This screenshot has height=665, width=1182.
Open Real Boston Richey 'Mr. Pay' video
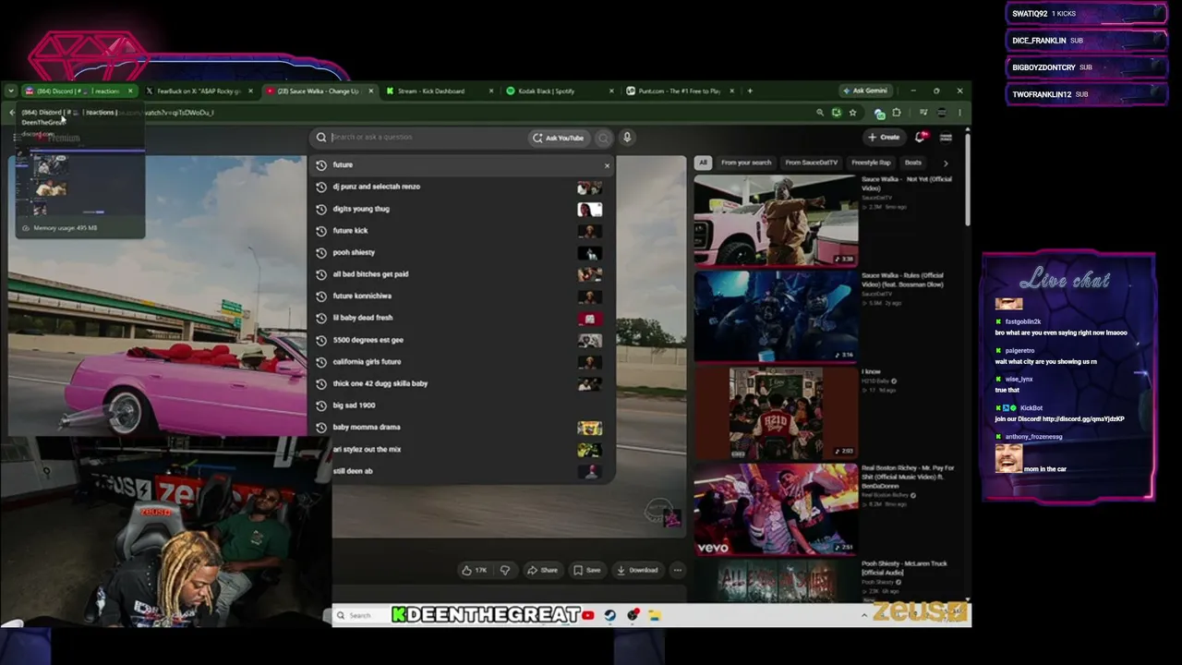776,509
